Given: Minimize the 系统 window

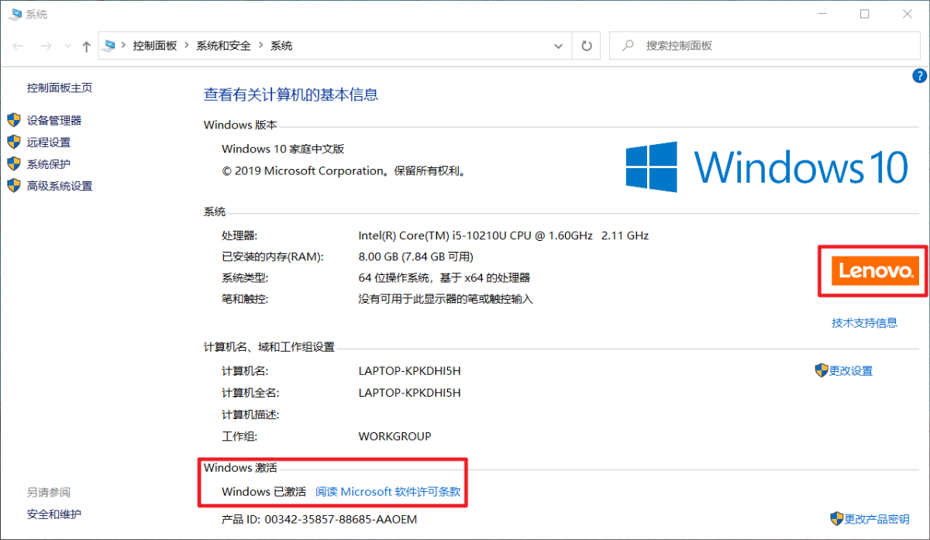Looking at the screenshot, I should coord(822,13).
